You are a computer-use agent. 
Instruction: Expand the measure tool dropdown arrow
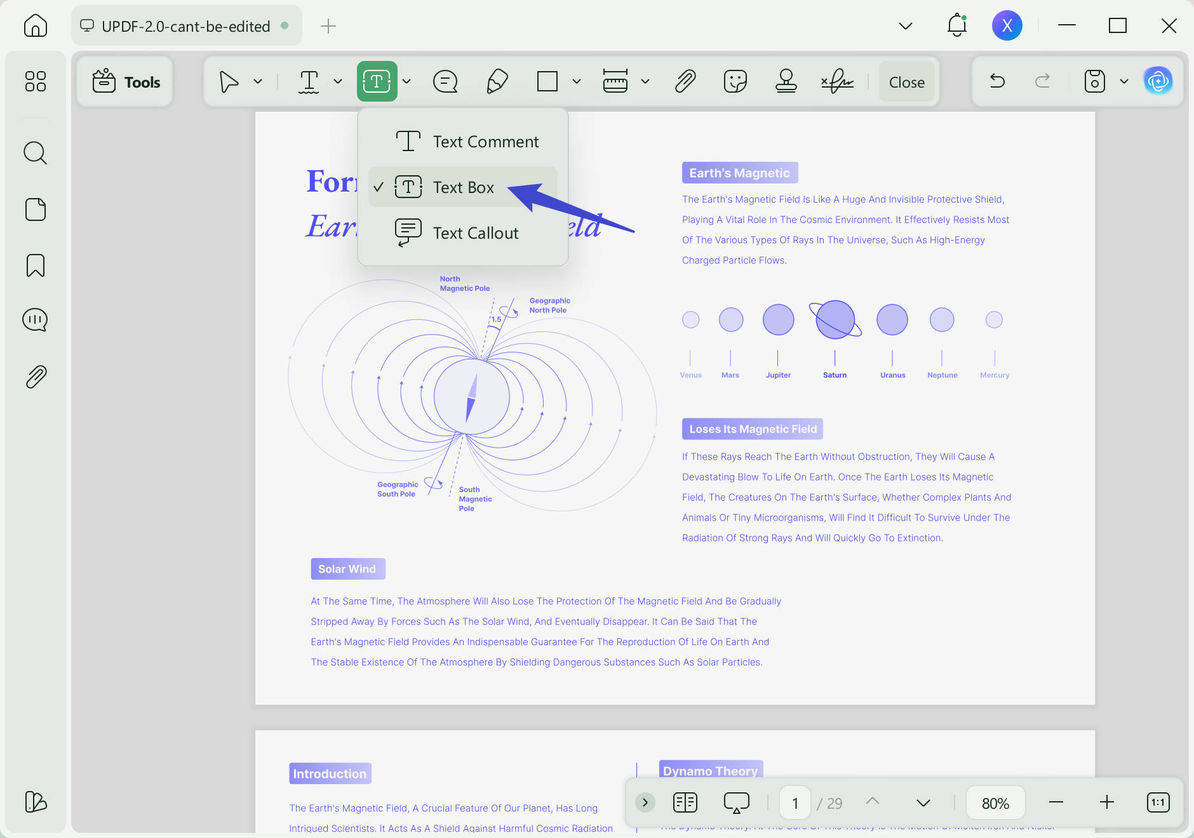click(645, 81)
